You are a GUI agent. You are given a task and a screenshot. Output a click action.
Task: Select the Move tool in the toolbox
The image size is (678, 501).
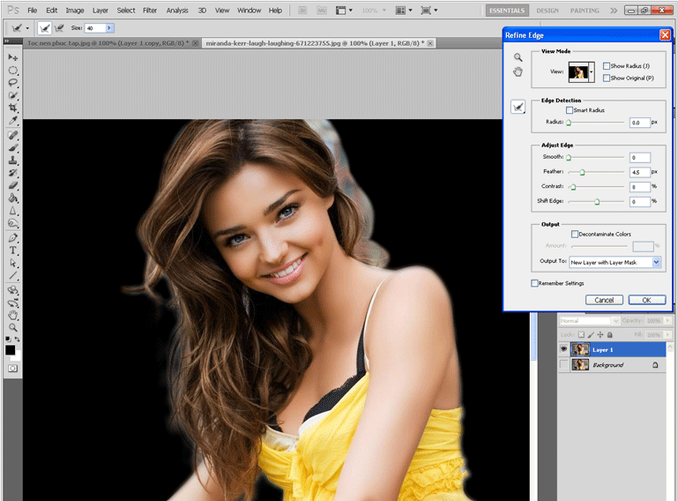point(13,57)
